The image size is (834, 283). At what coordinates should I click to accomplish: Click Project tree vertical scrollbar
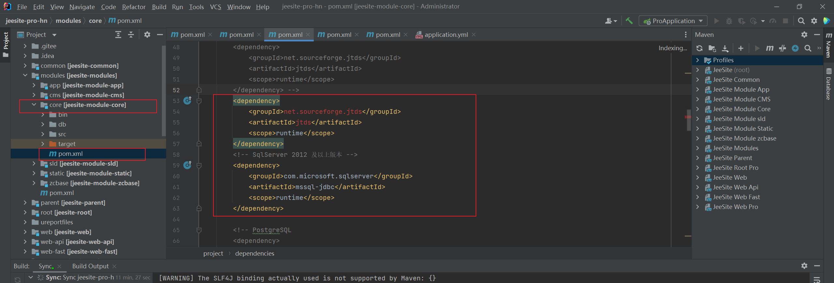click(164, 91)
